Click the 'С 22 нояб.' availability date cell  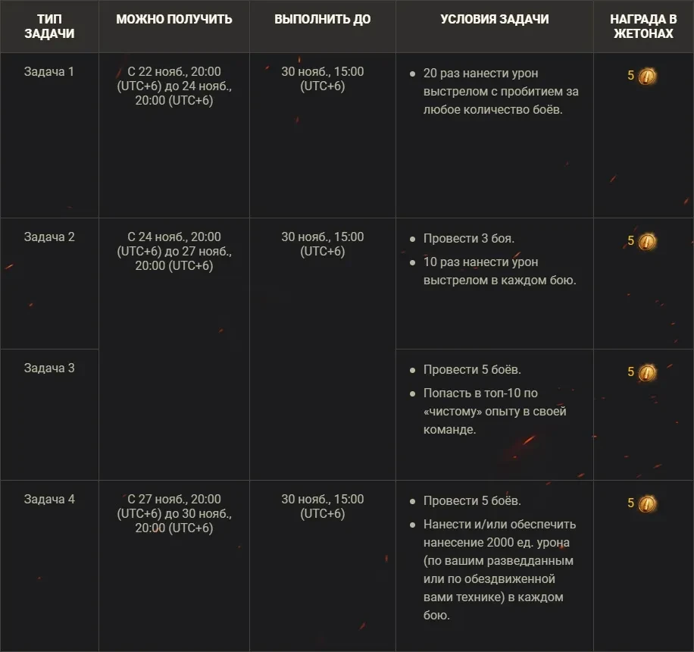[174, 86]
